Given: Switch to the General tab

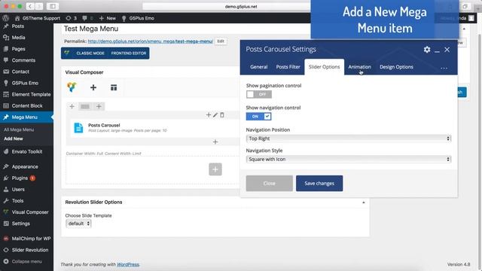Looking at the screenshot, I should [259, 67].
